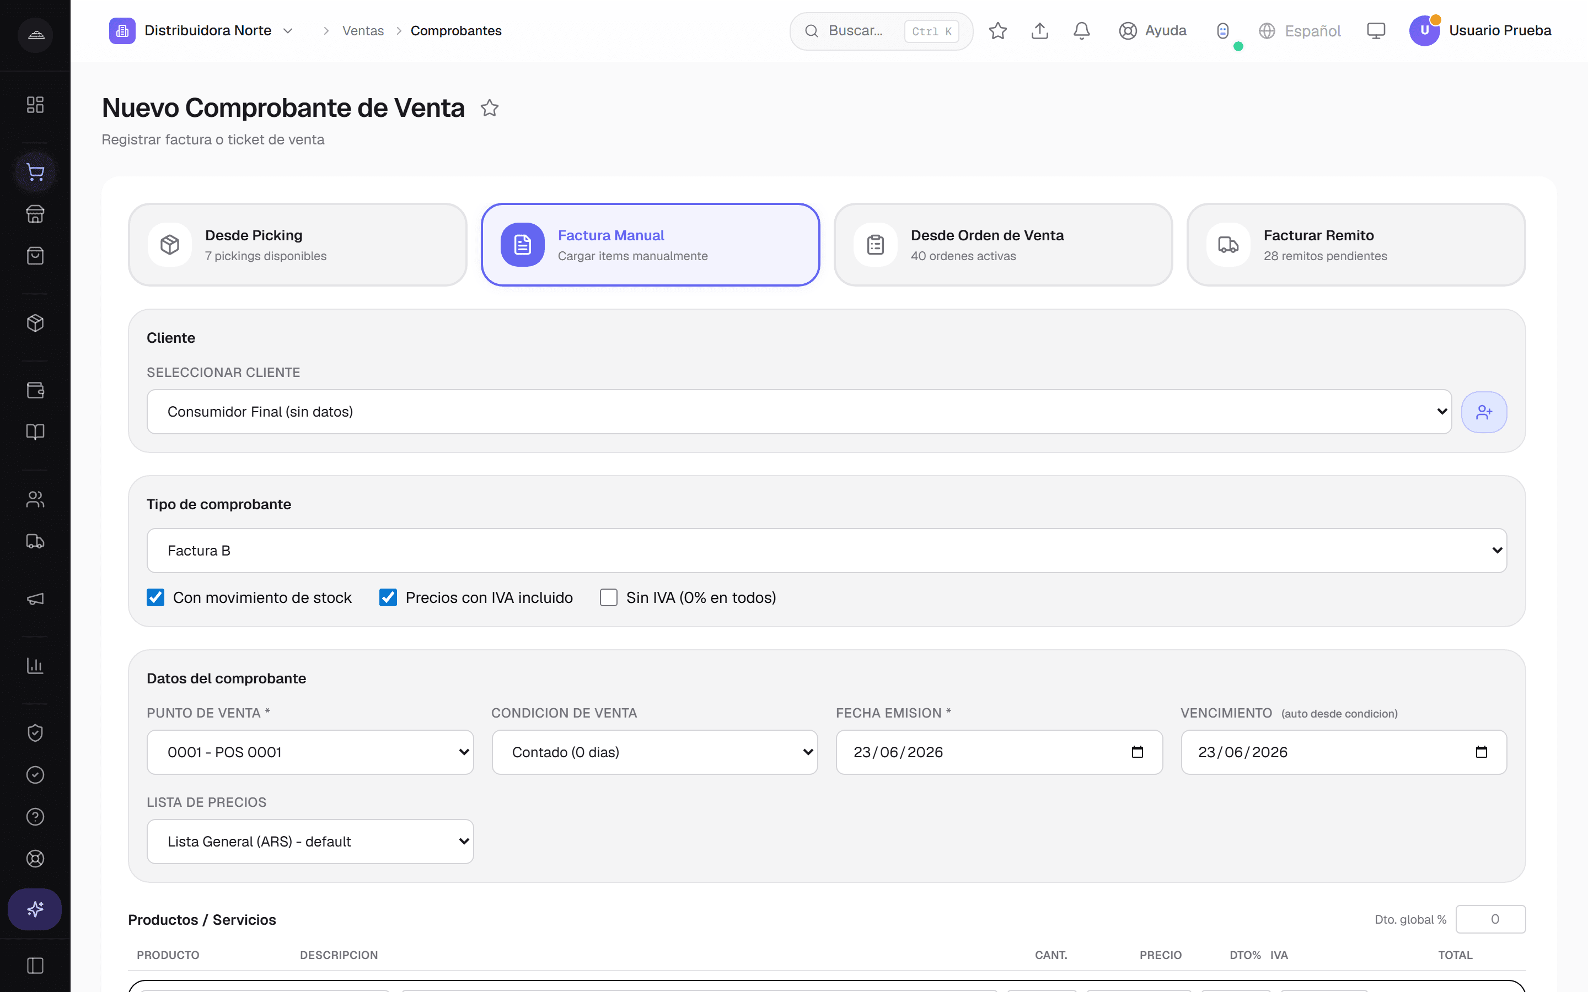Open the megaphone marketing icon in sidebar

coord(35,599)
